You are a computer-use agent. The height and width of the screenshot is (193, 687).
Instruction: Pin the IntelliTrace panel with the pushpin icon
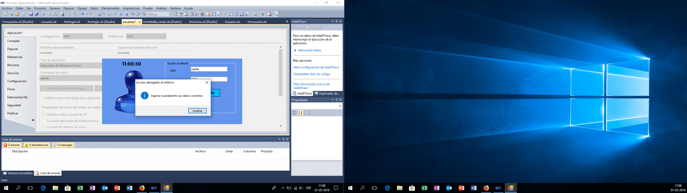[x=336, y=21]
